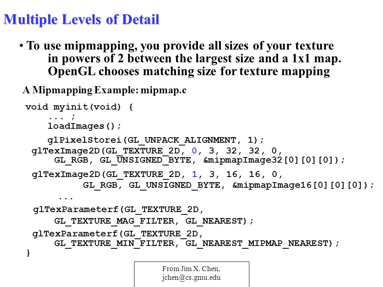Click the glTexImage2D line with 32, 32
383x287 pixels.
click(x=157, y=151)
